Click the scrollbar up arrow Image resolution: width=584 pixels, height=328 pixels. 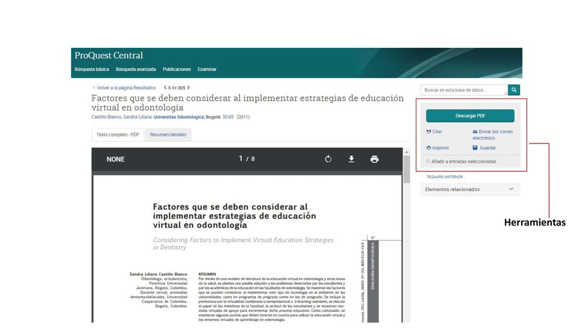pos(407,151)
